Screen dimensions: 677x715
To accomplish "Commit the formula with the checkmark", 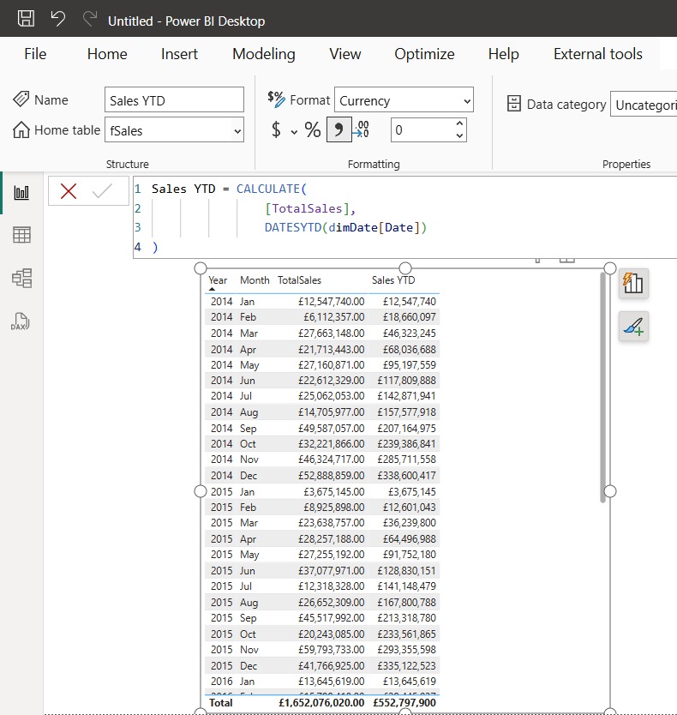I will tap(103, 191).
